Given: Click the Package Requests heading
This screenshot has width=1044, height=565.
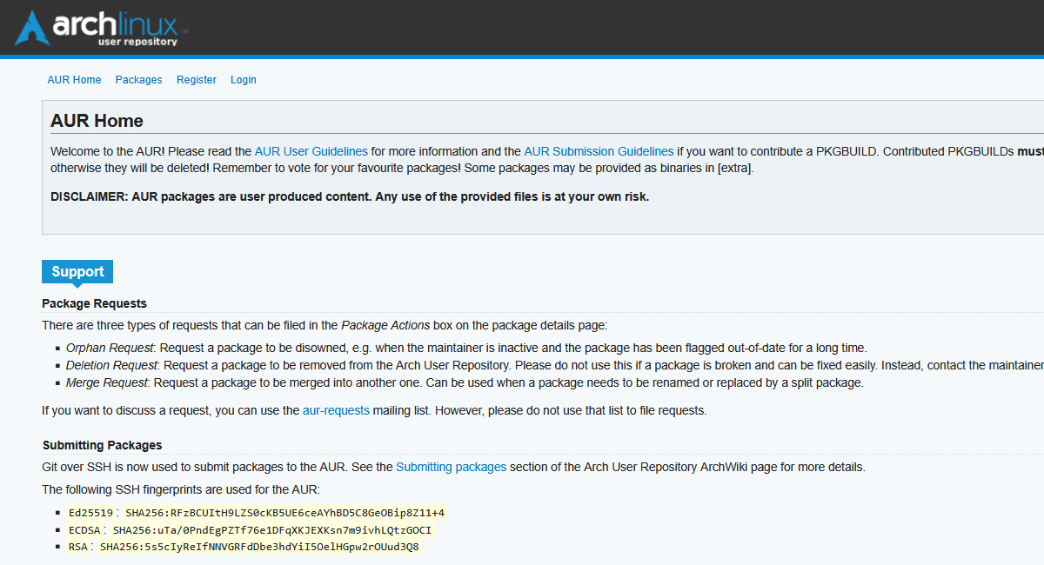Looking at the screenshot, I should point(94,303).
